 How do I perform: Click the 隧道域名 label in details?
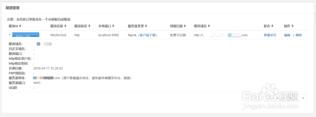coord(16,44)
